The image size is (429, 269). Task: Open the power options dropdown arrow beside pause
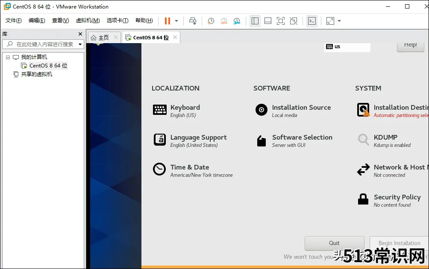pyautogui.click(x=176, y=21)
